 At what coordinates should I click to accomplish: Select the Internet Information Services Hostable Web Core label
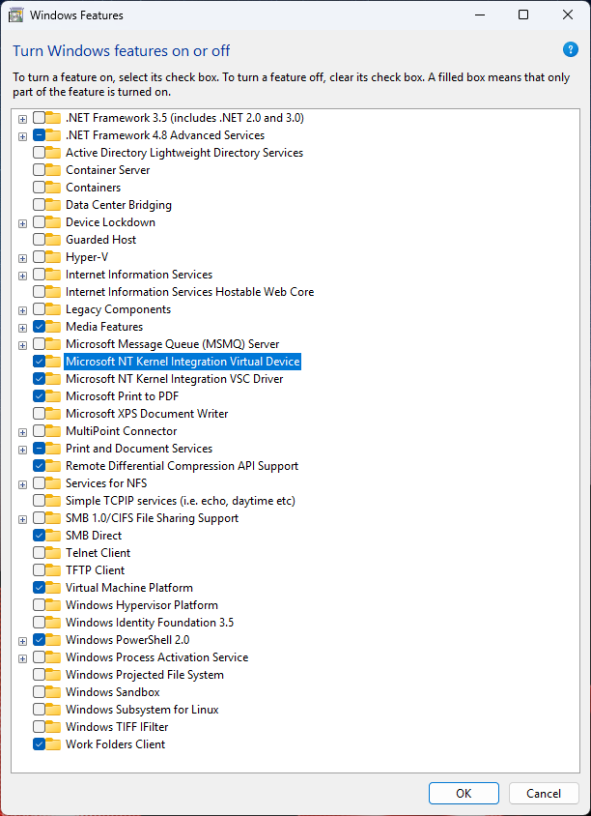(189, 292)
